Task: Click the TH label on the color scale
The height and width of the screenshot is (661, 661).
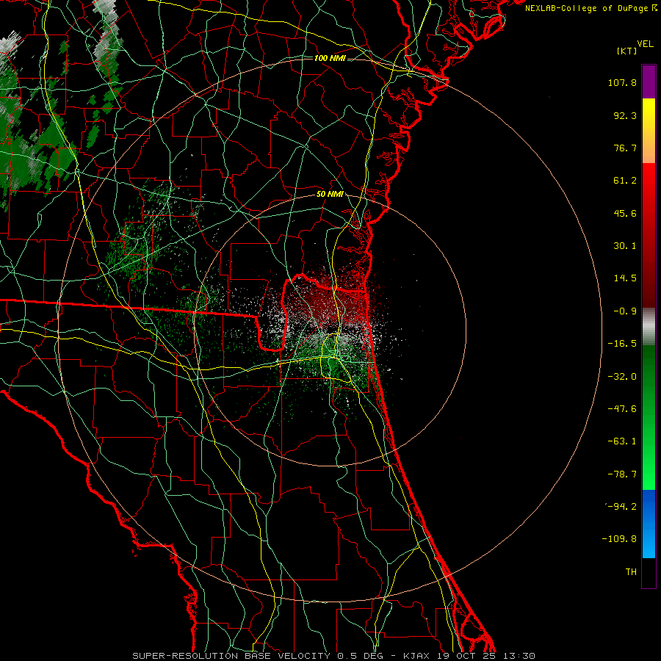Action: pyautogui.click(x=631, y=571)
